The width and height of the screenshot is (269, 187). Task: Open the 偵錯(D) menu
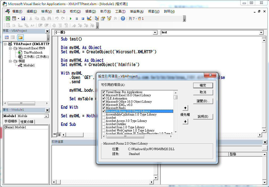pyautogui.click(x=90, y=11)
